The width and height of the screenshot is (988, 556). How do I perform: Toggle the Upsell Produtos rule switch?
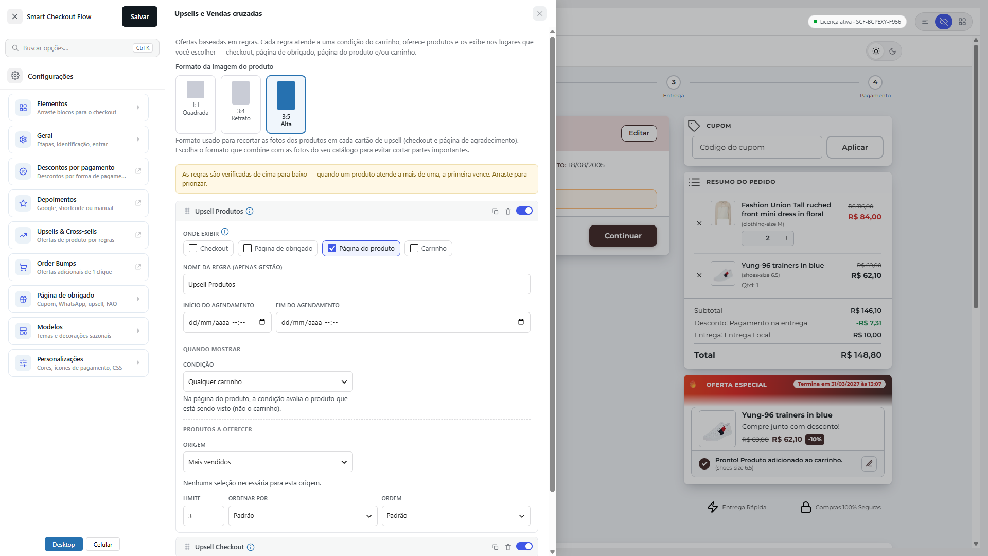(x=524, y=211)
